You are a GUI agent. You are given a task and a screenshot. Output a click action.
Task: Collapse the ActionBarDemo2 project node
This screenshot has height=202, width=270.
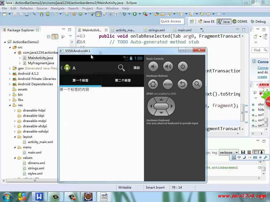coord(5,42)
